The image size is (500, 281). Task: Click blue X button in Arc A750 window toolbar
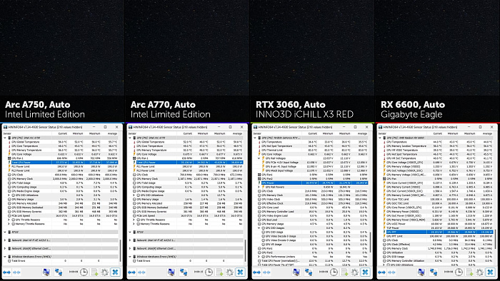(x=115, y=272)
